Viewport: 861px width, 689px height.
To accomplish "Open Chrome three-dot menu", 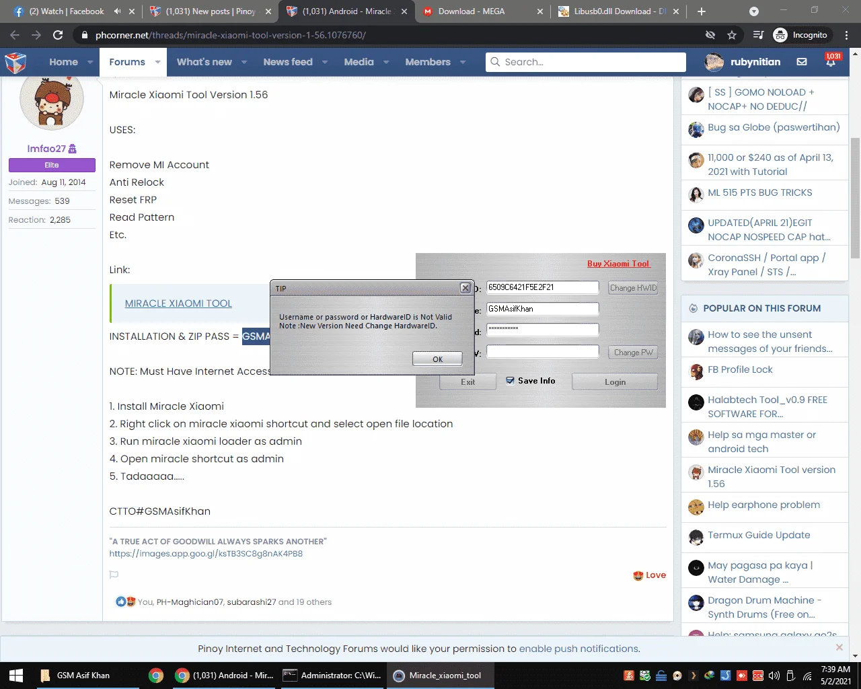I will click(x=847, y=35).
